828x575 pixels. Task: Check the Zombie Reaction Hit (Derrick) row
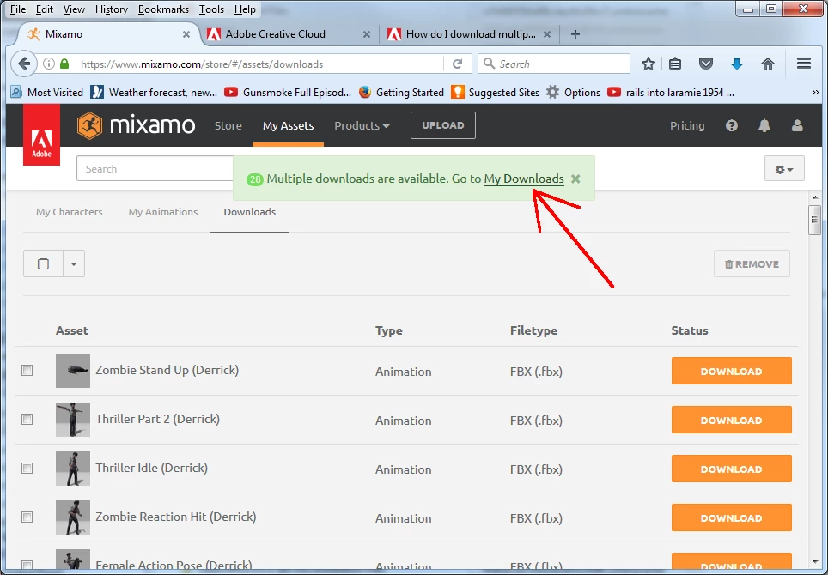[27, 517]
